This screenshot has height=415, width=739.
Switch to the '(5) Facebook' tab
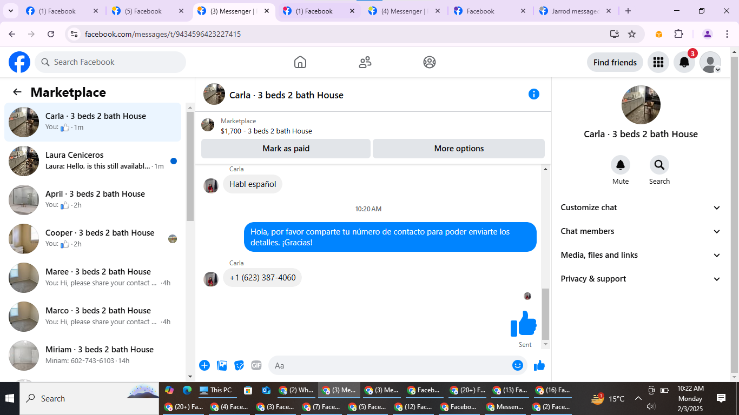tap(148, 11)
